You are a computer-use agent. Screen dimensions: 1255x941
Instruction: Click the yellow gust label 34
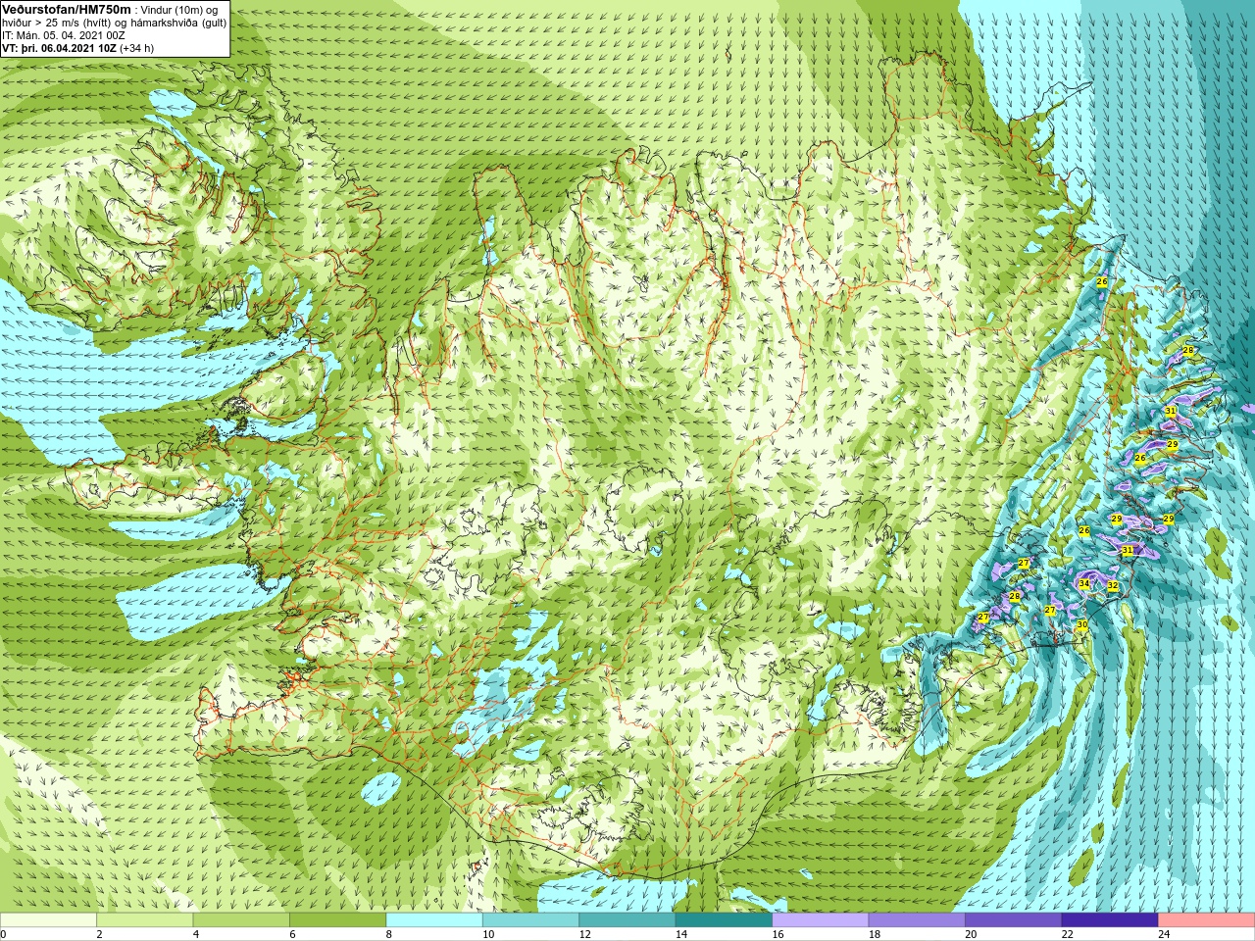(1083, 583)
